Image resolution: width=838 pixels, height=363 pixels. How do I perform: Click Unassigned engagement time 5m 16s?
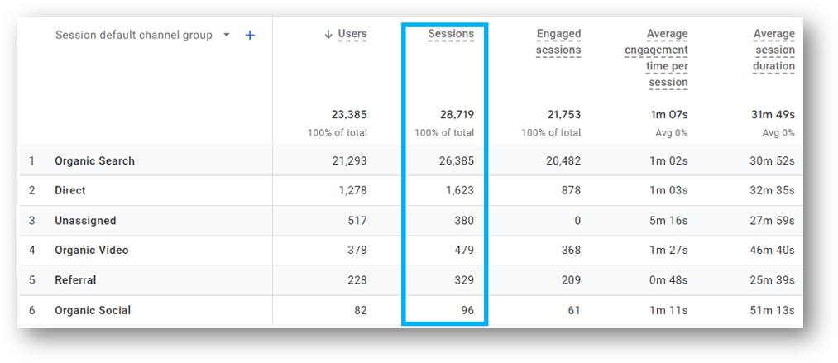click(x=668, y=221)
